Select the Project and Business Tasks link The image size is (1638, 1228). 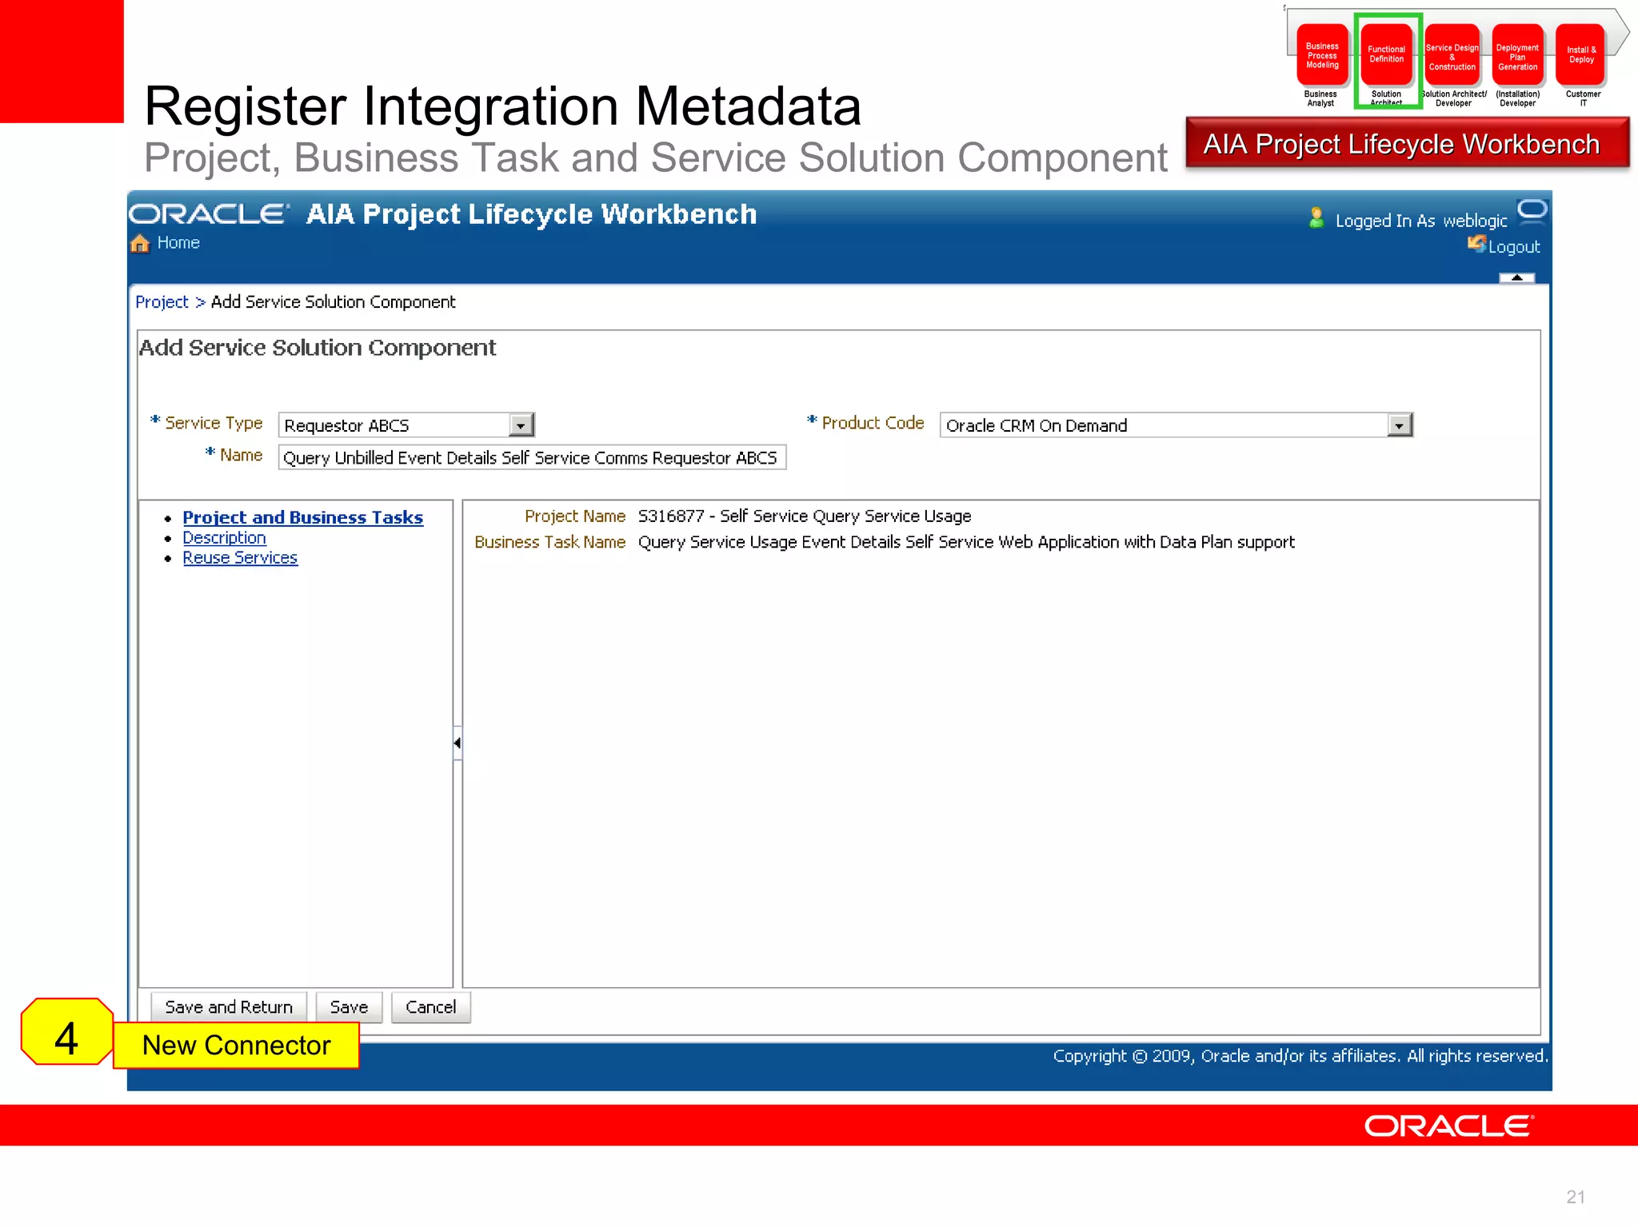(x=302, y=517)
